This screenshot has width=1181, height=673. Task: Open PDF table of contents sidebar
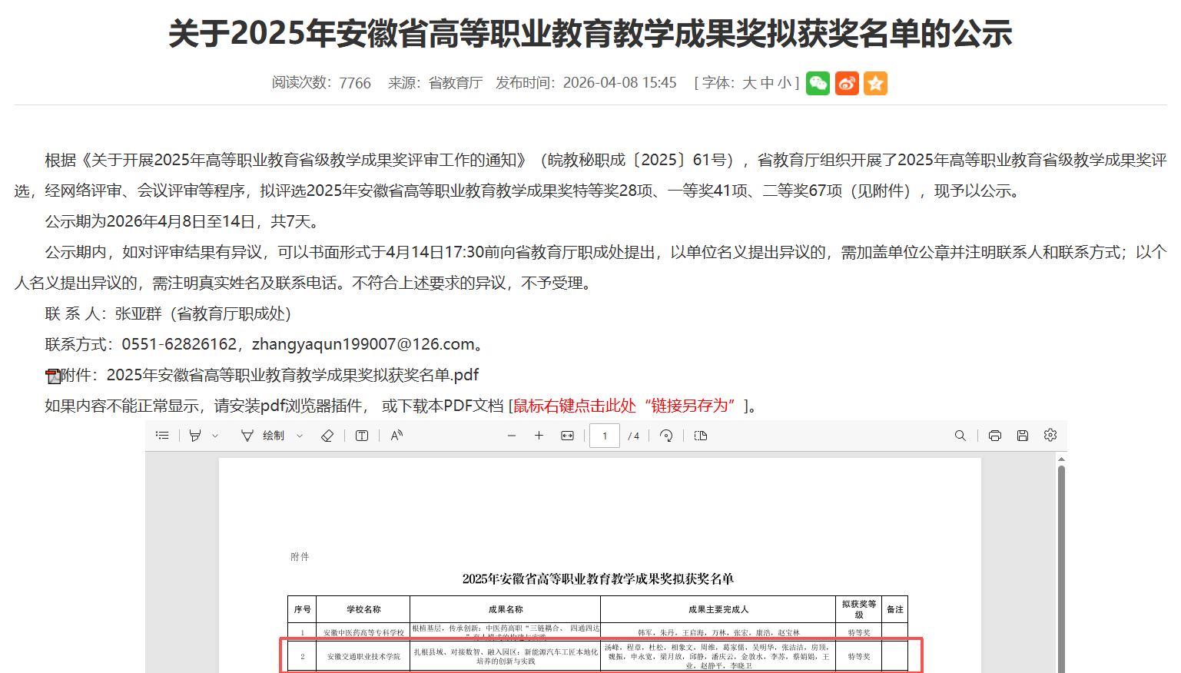pyautogui.click(x=162, y=436)
